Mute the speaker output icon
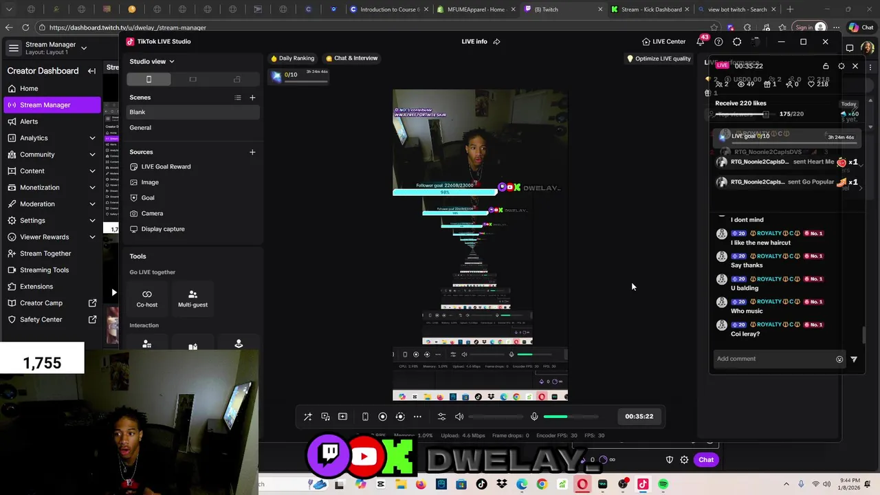Screen dimensions: 880x495 click(x=459, y=417)
